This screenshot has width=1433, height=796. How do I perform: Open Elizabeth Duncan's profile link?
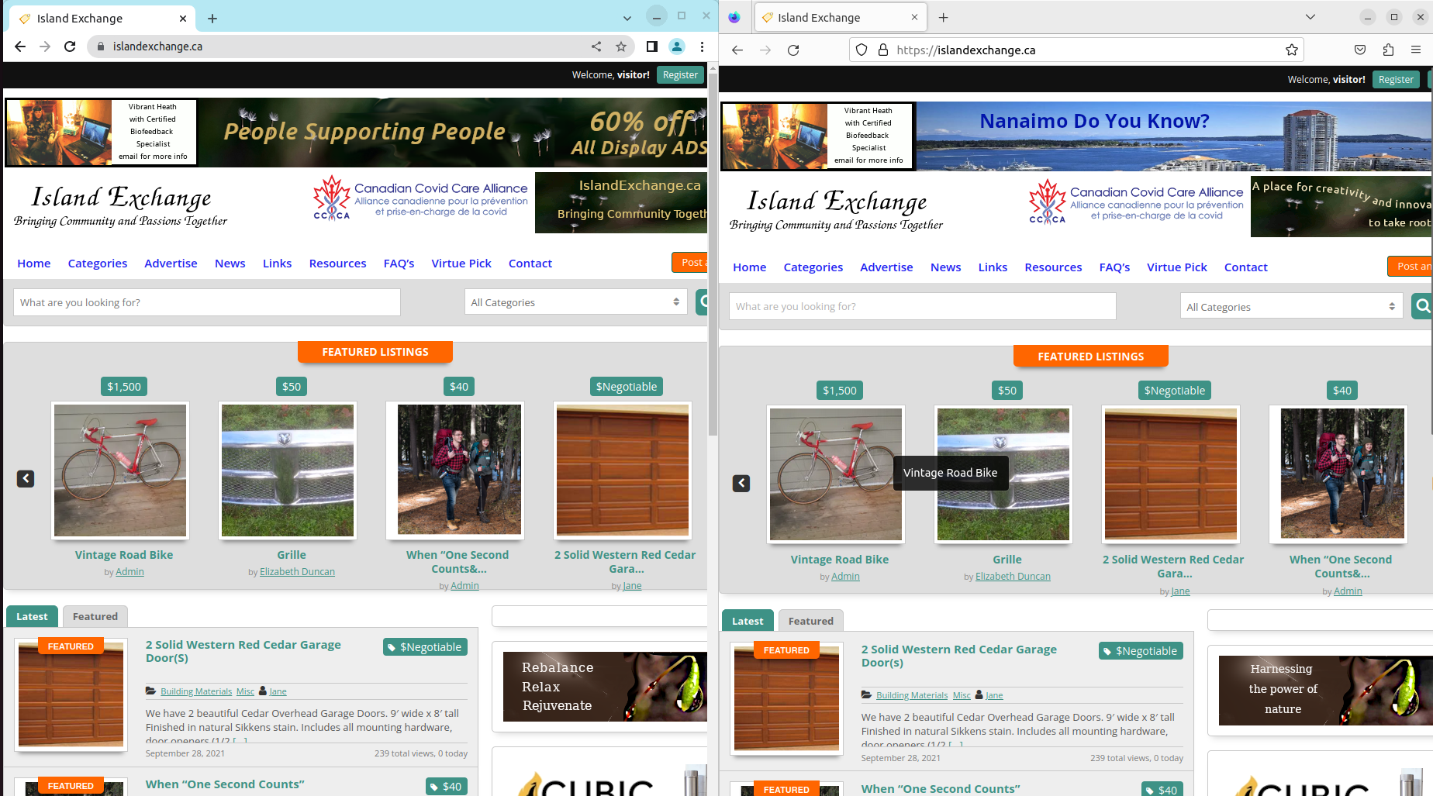[x=297, y=571]
